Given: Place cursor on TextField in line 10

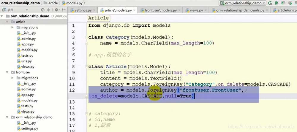Looking at the screenshot, I should point(163,79).
